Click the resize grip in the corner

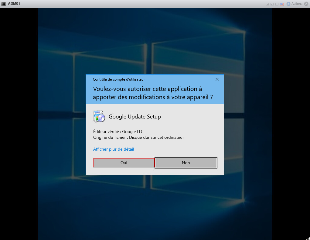(x=308, y=238)
